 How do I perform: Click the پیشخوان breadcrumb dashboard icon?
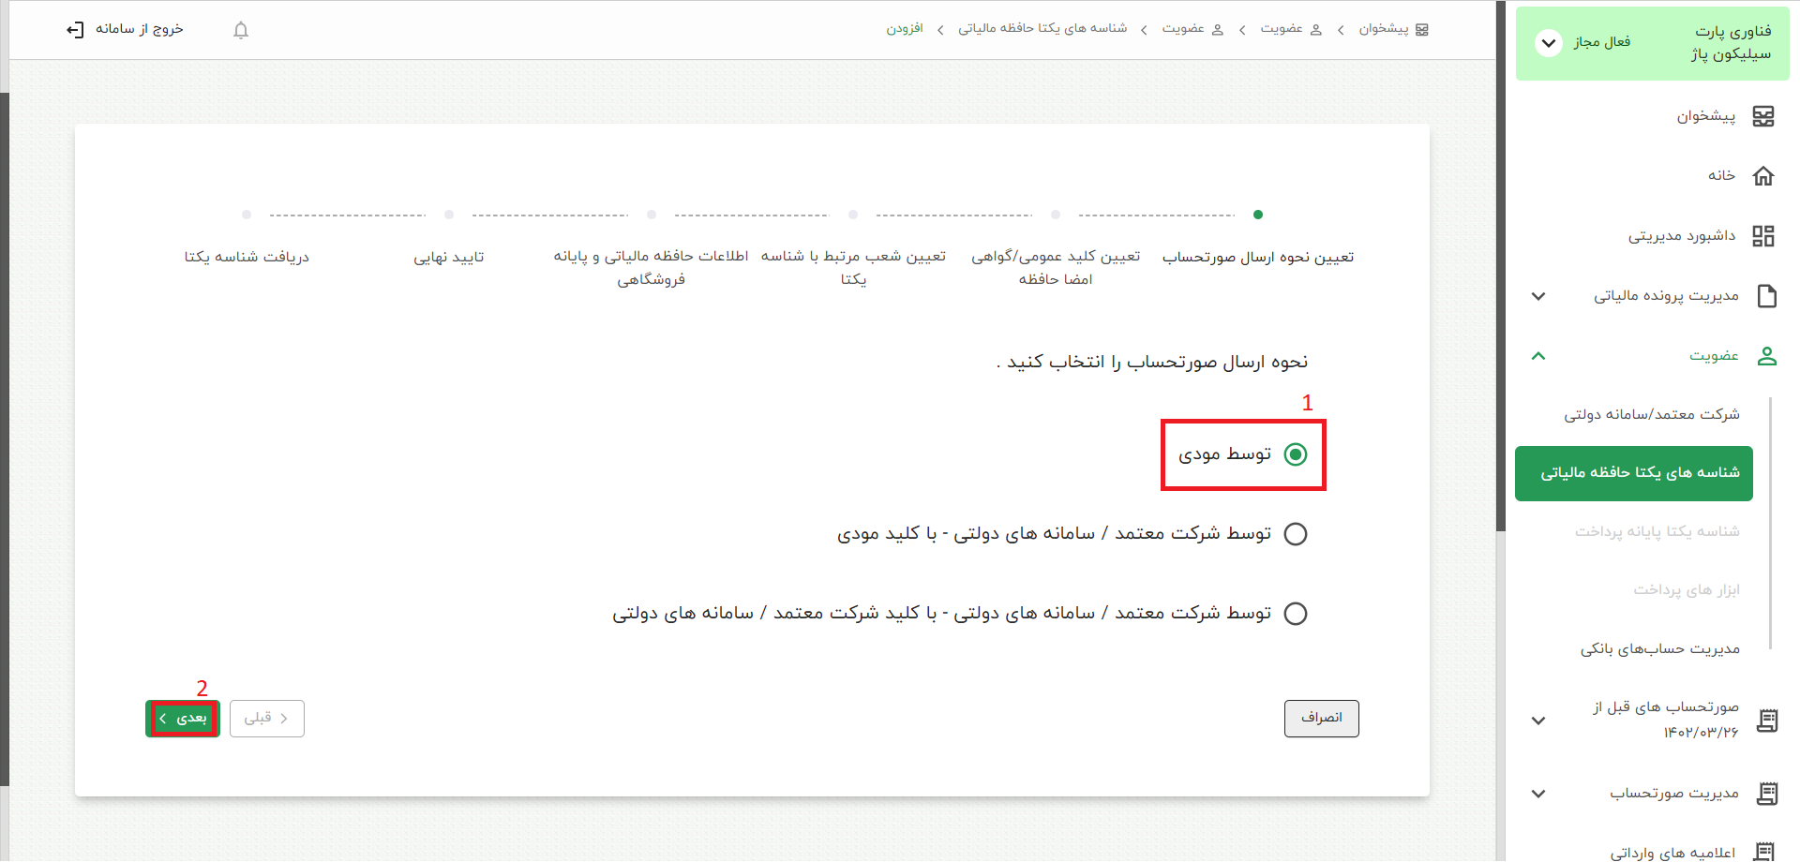click(1422, 30)
